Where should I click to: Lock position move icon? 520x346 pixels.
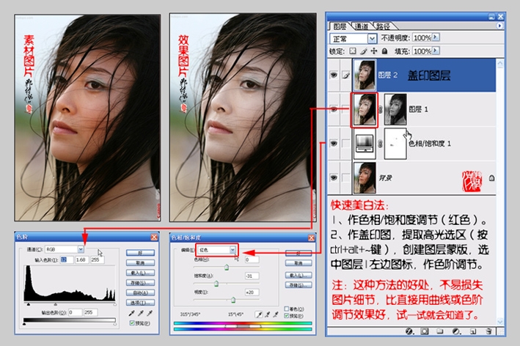pyautogui.click(x=374, y=51)
